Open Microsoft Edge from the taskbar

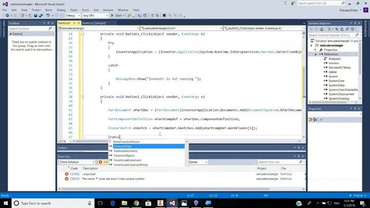(x=113, y=203)
